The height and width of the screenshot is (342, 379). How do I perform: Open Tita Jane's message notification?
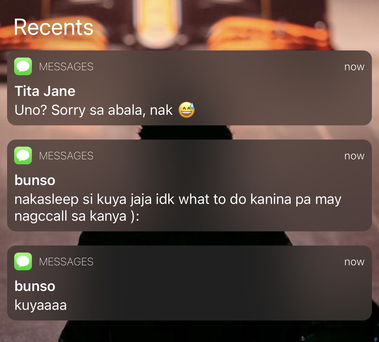click(189, 88)
